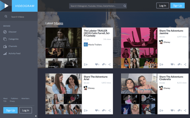The height and width of the screenshot is (118, 190).
Task: Share the Cinderella video
Action: click(x=185, y=111)
